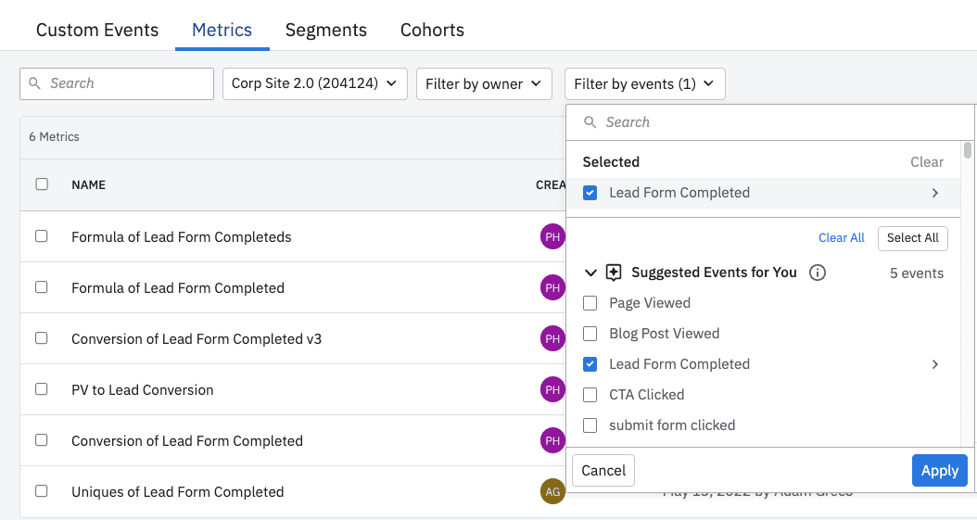Open arrow beside selected Lead Form Completed
This screenshot has width=977, height=520.
click(x=934, y=193)
